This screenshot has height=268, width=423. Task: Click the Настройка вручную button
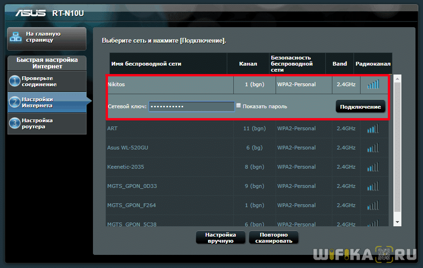click(220, 238)
